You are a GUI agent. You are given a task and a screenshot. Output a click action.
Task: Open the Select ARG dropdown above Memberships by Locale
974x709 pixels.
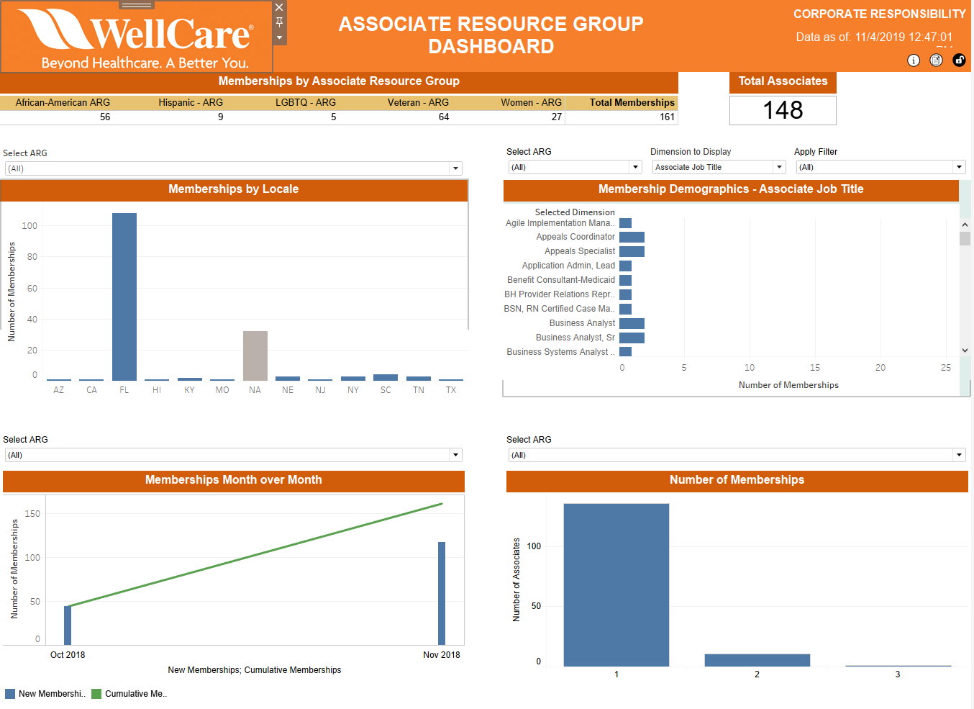coord(455,167)
